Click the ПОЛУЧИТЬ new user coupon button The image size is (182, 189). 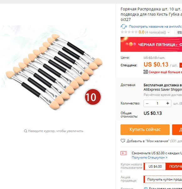pos(174,166)
